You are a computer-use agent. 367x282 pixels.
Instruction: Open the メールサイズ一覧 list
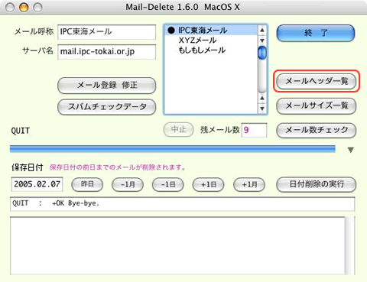317,105
